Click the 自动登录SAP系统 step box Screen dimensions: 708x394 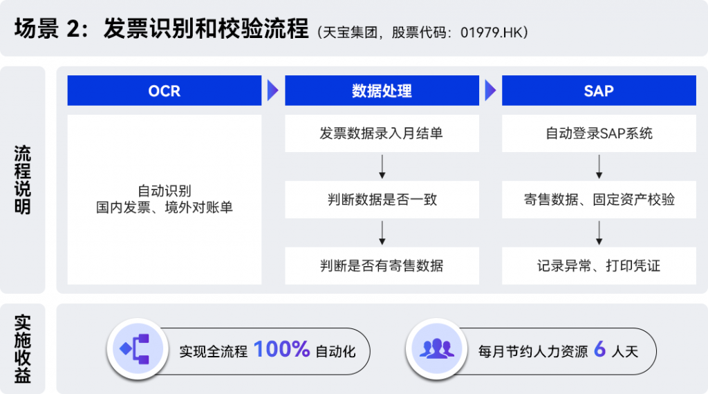[x=599, y=133]
